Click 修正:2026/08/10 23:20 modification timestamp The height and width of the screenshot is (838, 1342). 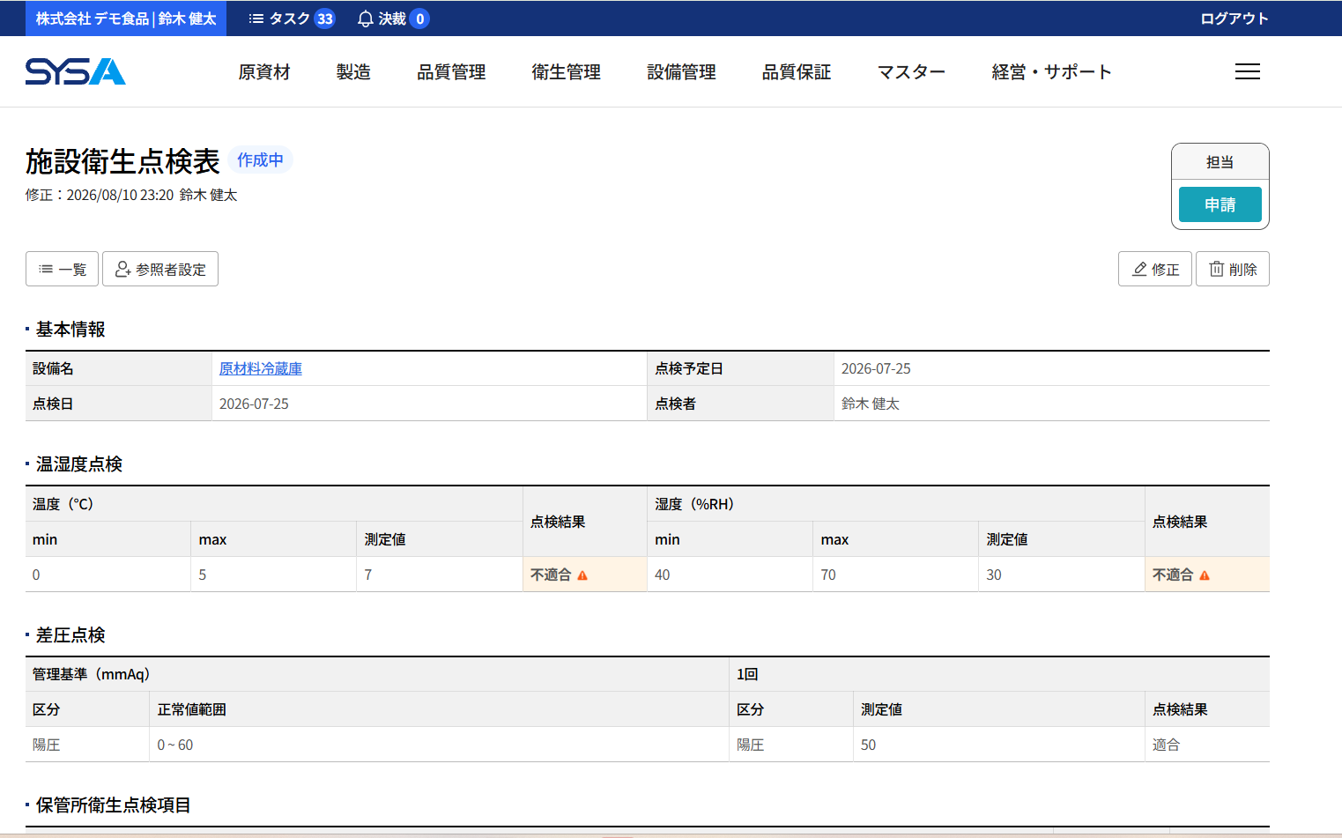(131, 195)
